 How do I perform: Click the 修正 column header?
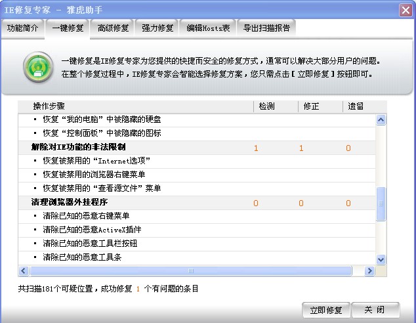coord(320,107)
